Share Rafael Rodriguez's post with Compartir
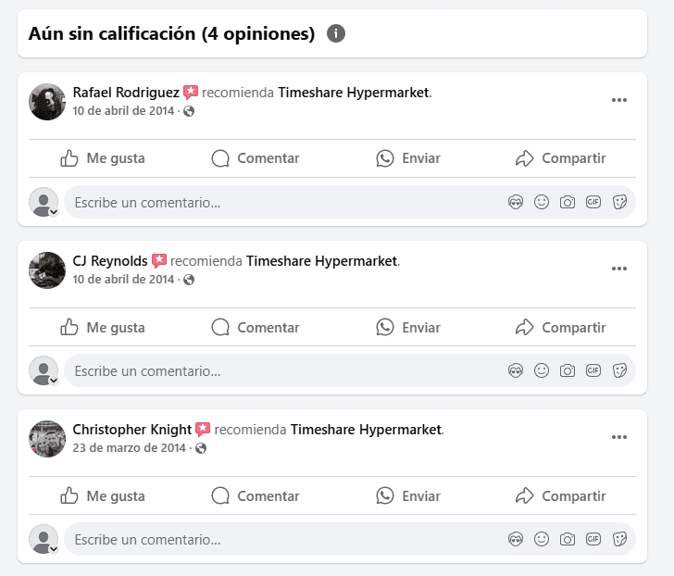This screenshot has width=674, height=576. (561, 158)
